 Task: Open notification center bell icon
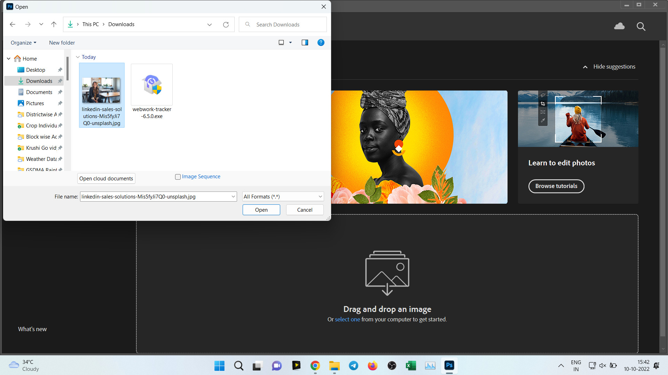(x=657, y=366)
